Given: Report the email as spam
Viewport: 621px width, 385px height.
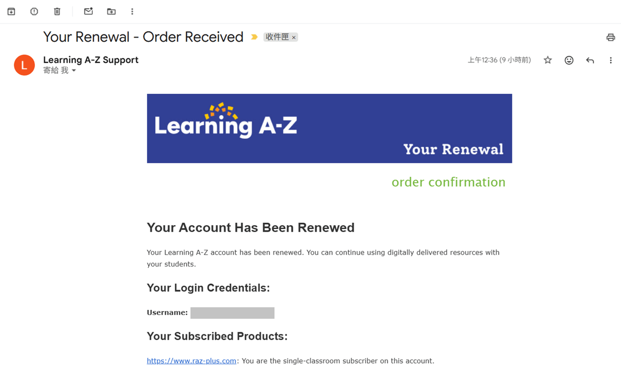Looking at the screenshot, I should coord(34,11).
